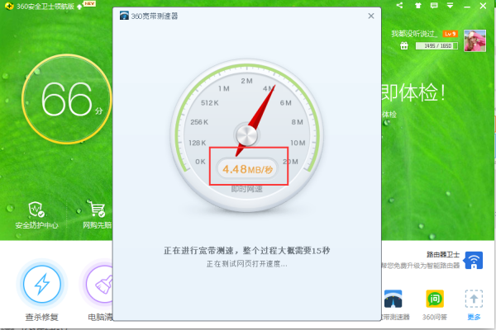Click the 66分 health score circle
This screenshot has height=330, width=496.
[67, 99]
